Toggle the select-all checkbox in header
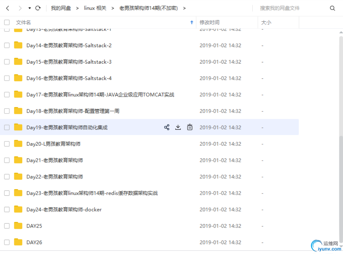This screenshot has width=343, height=254. 7,22
